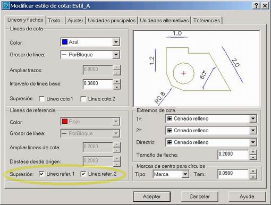Click the help question mark icon in title bar

click(x=256, y=6)
